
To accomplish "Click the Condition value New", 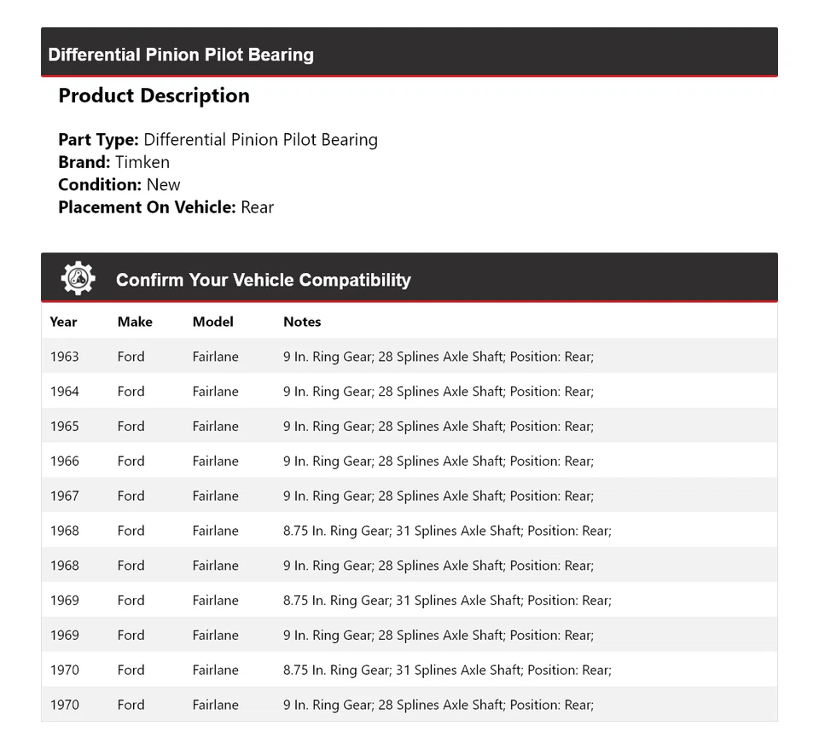I will (x=163, y=184).
